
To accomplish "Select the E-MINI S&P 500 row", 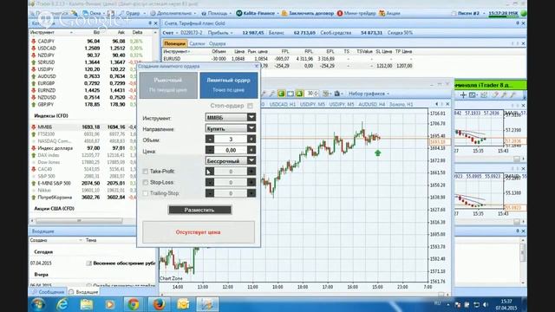I will (83, 183).
